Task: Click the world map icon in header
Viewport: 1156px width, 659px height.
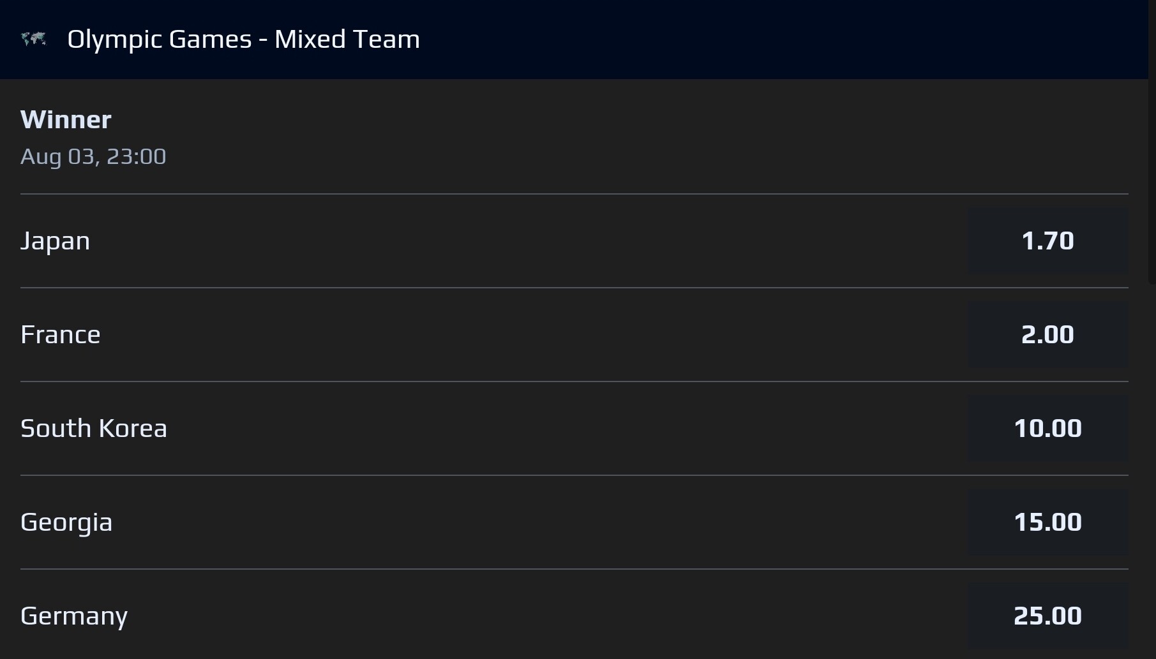Action: coord(34,40)
